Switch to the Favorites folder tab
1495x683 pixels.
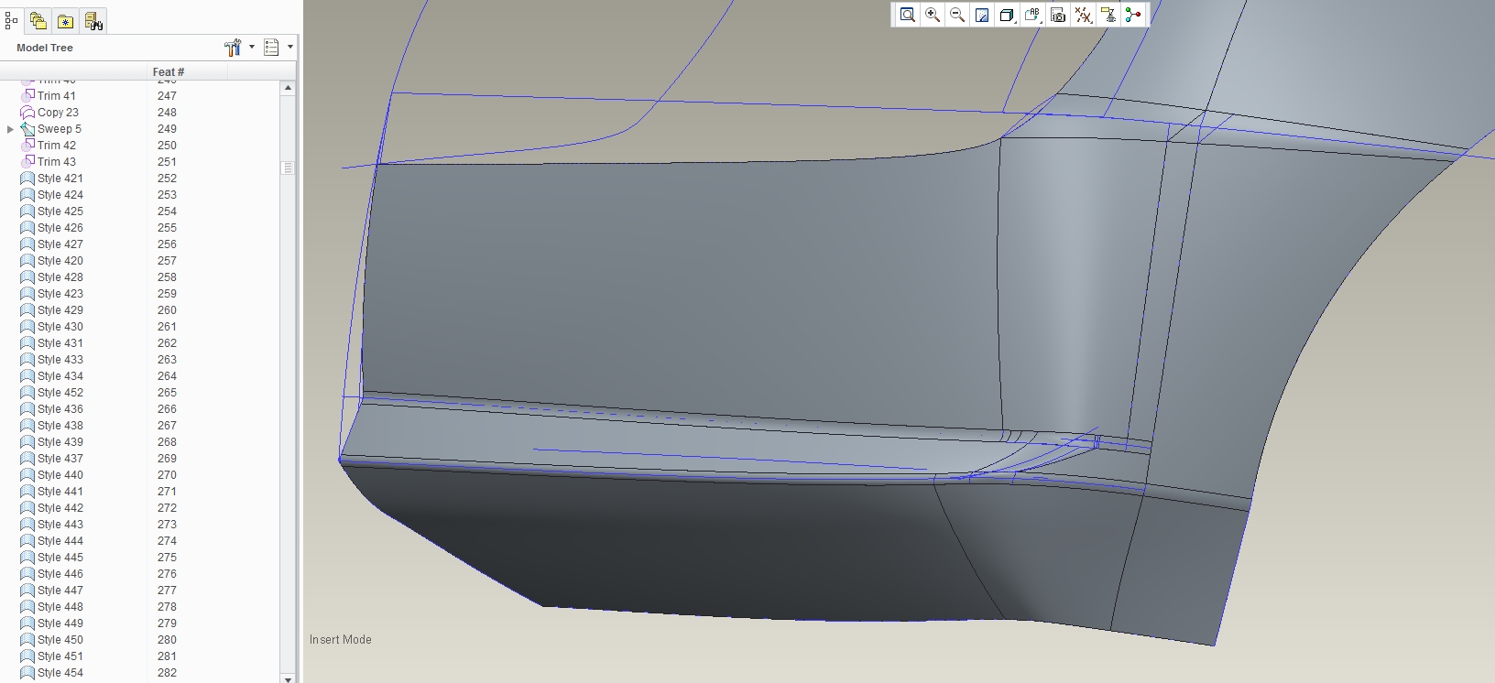coord(65,20)
